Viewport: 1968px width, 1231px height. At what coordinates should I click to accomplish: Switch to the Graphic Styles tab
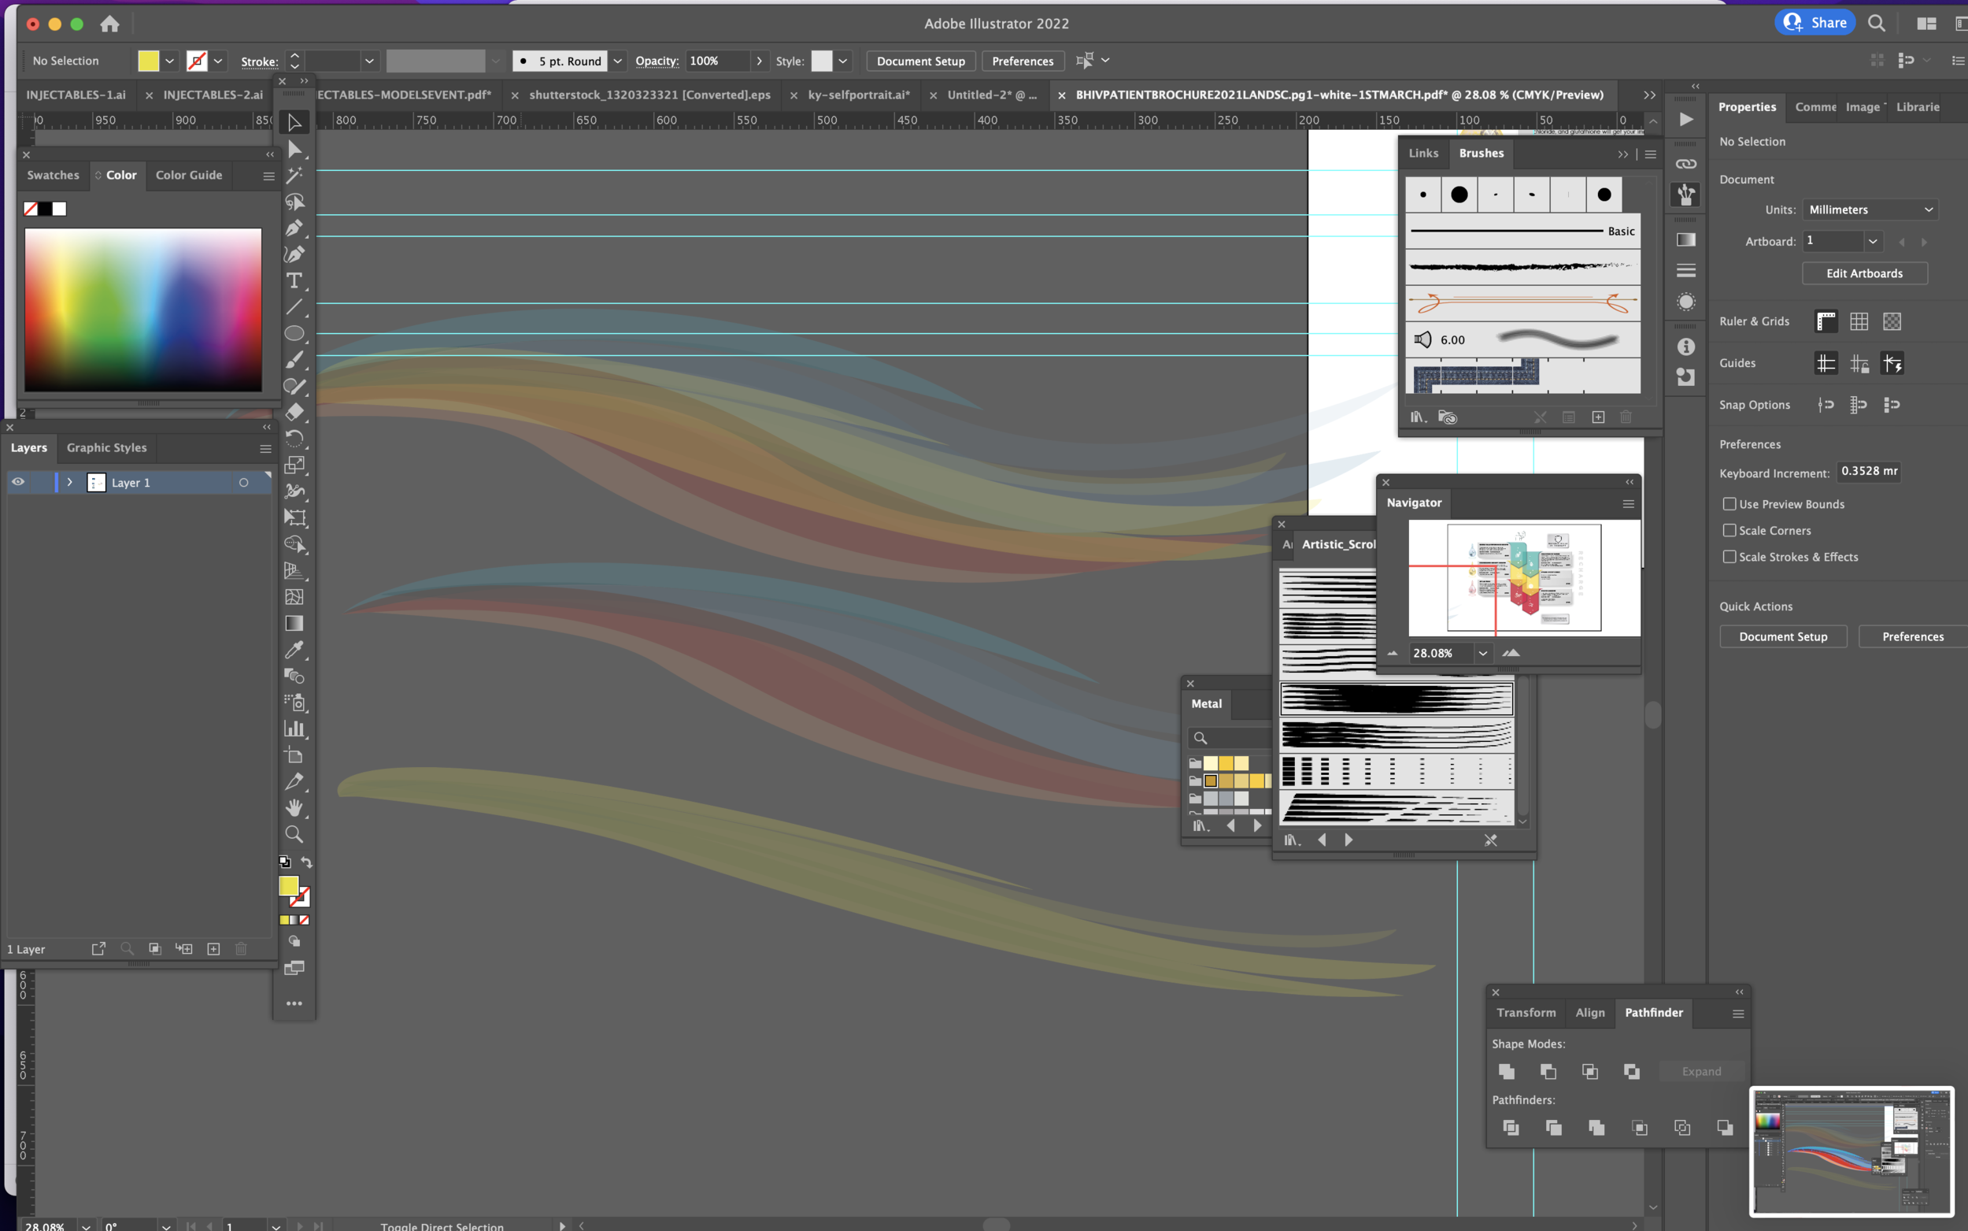point(106,448)
